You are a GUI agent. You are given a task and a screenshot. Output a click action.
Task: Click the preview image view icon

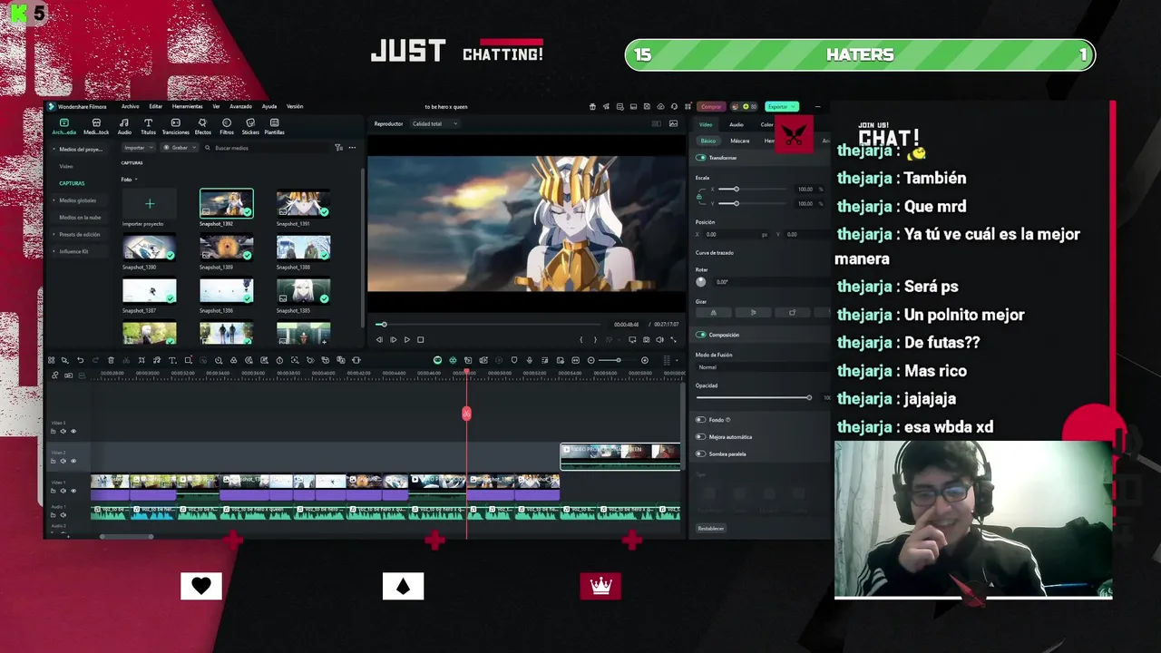coord(673,123)
